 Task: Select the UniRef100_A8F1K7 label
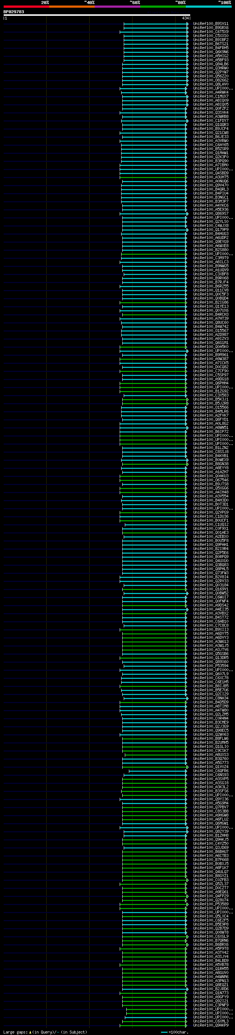(x=210, y=868)
